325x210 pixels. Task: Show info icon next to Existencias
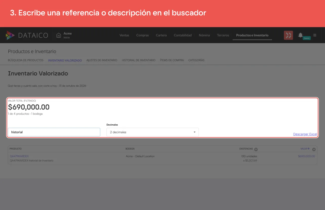(x=256, y=149)
